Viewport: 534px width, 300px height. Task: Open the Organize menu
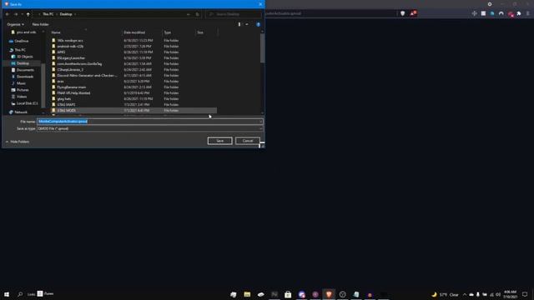coord(15,24)
